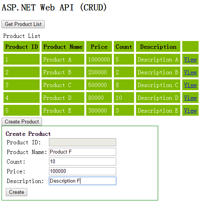204x207 pixels.
Task: Click the Product Name input field
Action: coord(83,152)
